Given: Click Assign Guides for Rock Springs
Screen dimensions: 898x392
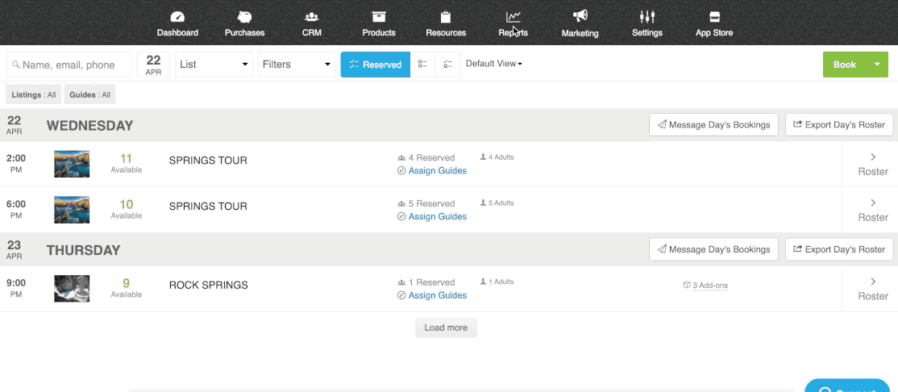Looking at the screenshot, I should pyautogui.click(x=438, y=296).
